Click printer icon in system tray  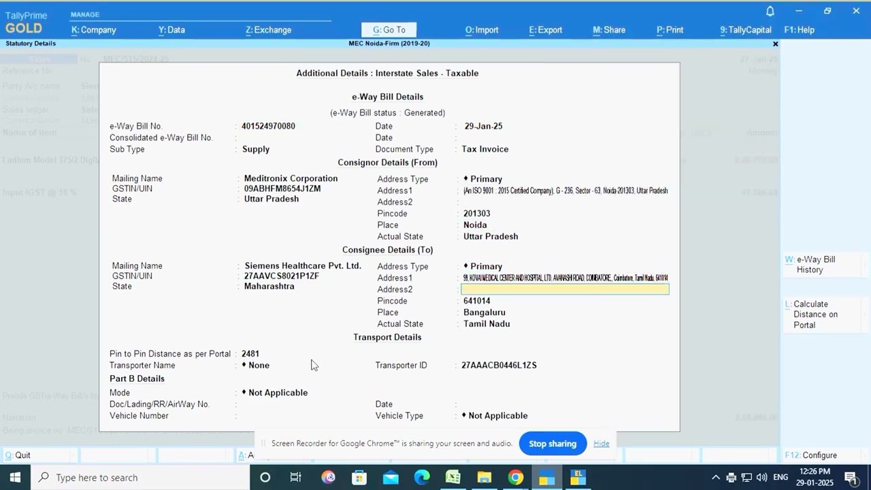point(732,478)
